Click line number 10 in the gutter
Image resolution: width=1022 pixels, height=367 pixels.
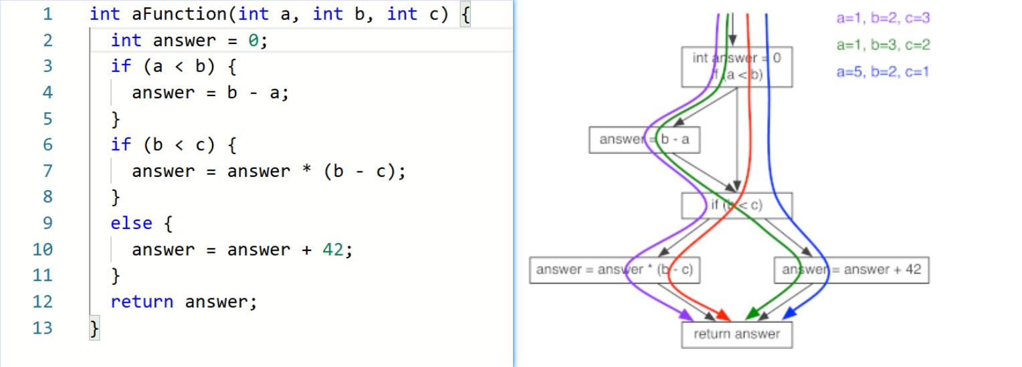[42, 250]
